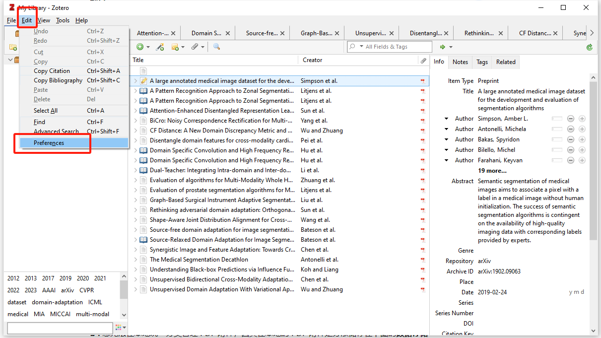
Task: Remove author Simpson, Amber L. with minus
Action: tap(571, 119)
